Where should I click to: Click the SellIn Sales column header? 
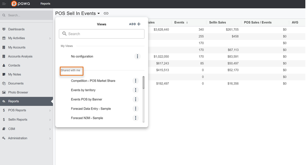click(218, 22)
